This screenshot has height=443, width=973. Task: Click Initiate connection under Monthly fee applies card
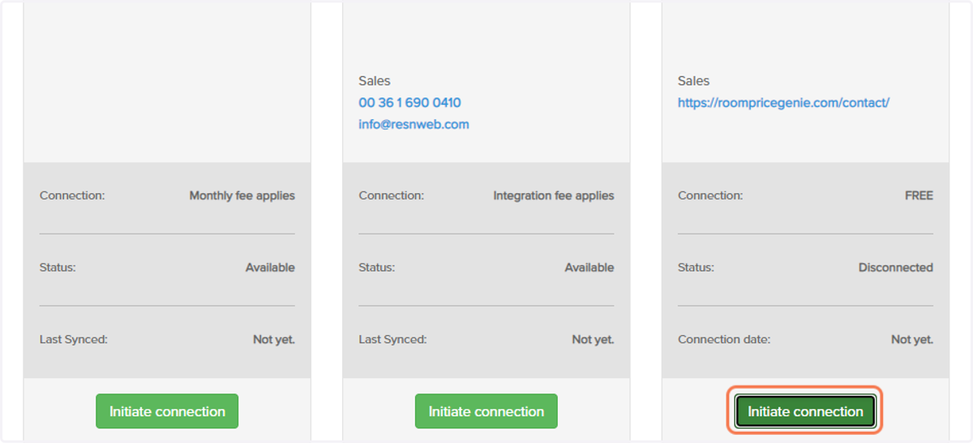(x=167, y=411)
